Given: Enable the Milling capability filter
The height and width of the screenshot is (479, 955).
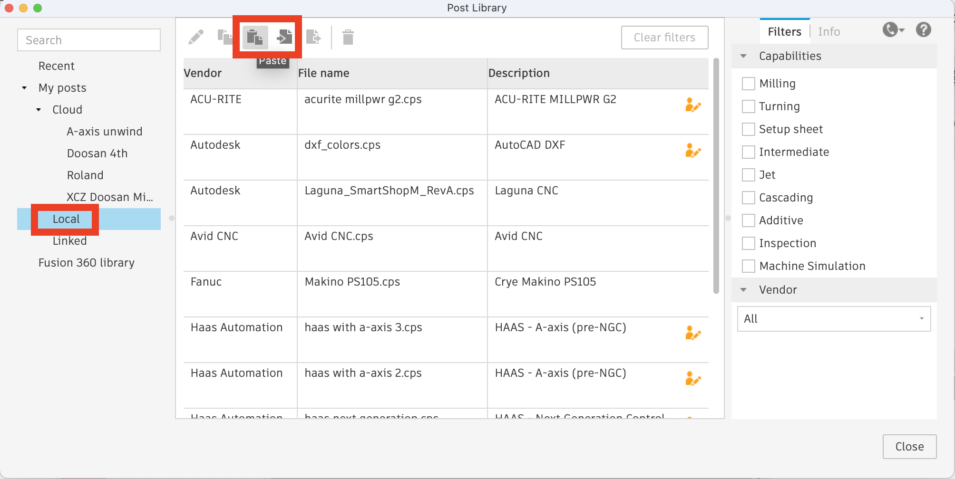Looking at the screenshot, I should pyautogui.click(x=748, y=83).
